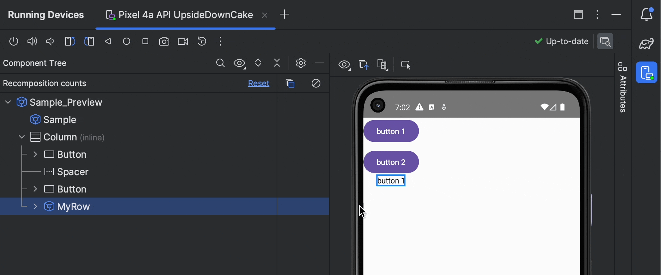661x275 pixels.
Task: Take a screenshot with the camera icon
Action: click(x=164, y=42)
